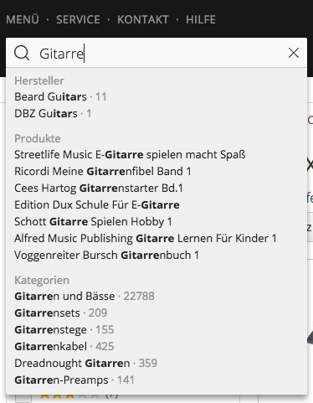
Task: Open Edition Dux Schule Für E-Gitarre
Action: [x=97, y=204]
